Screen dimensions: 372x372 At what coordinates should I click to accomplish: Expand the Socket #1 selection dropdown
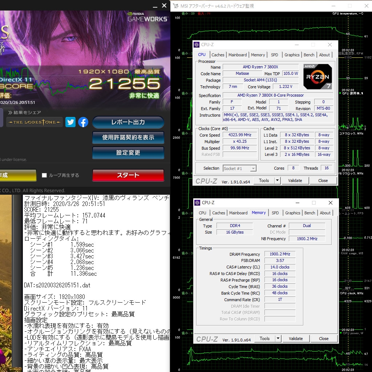click(x=253, y=169)
